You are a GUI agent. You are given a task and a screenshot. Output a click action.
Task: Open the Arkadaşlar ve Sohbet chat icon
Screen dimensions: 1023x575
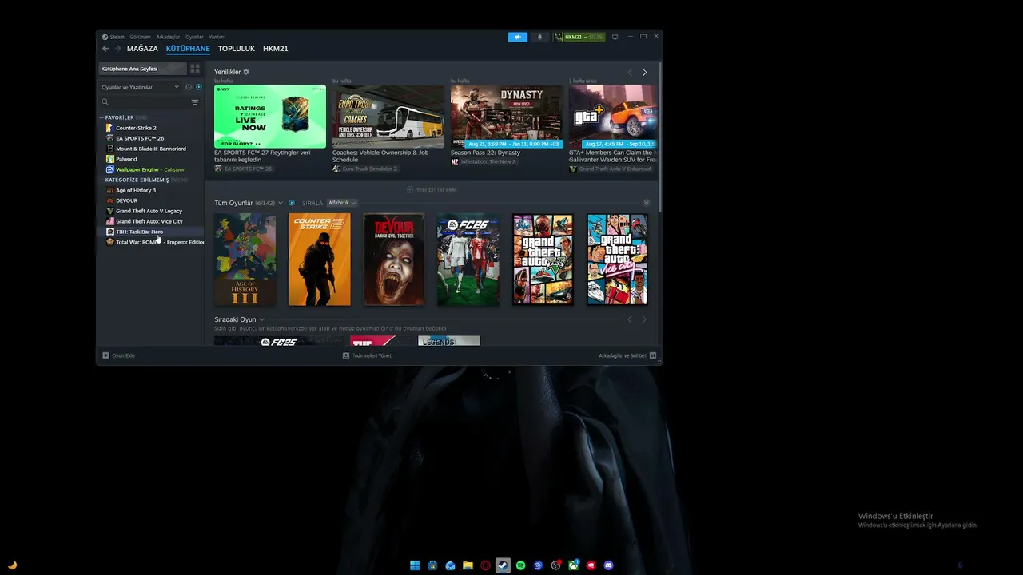653,355
